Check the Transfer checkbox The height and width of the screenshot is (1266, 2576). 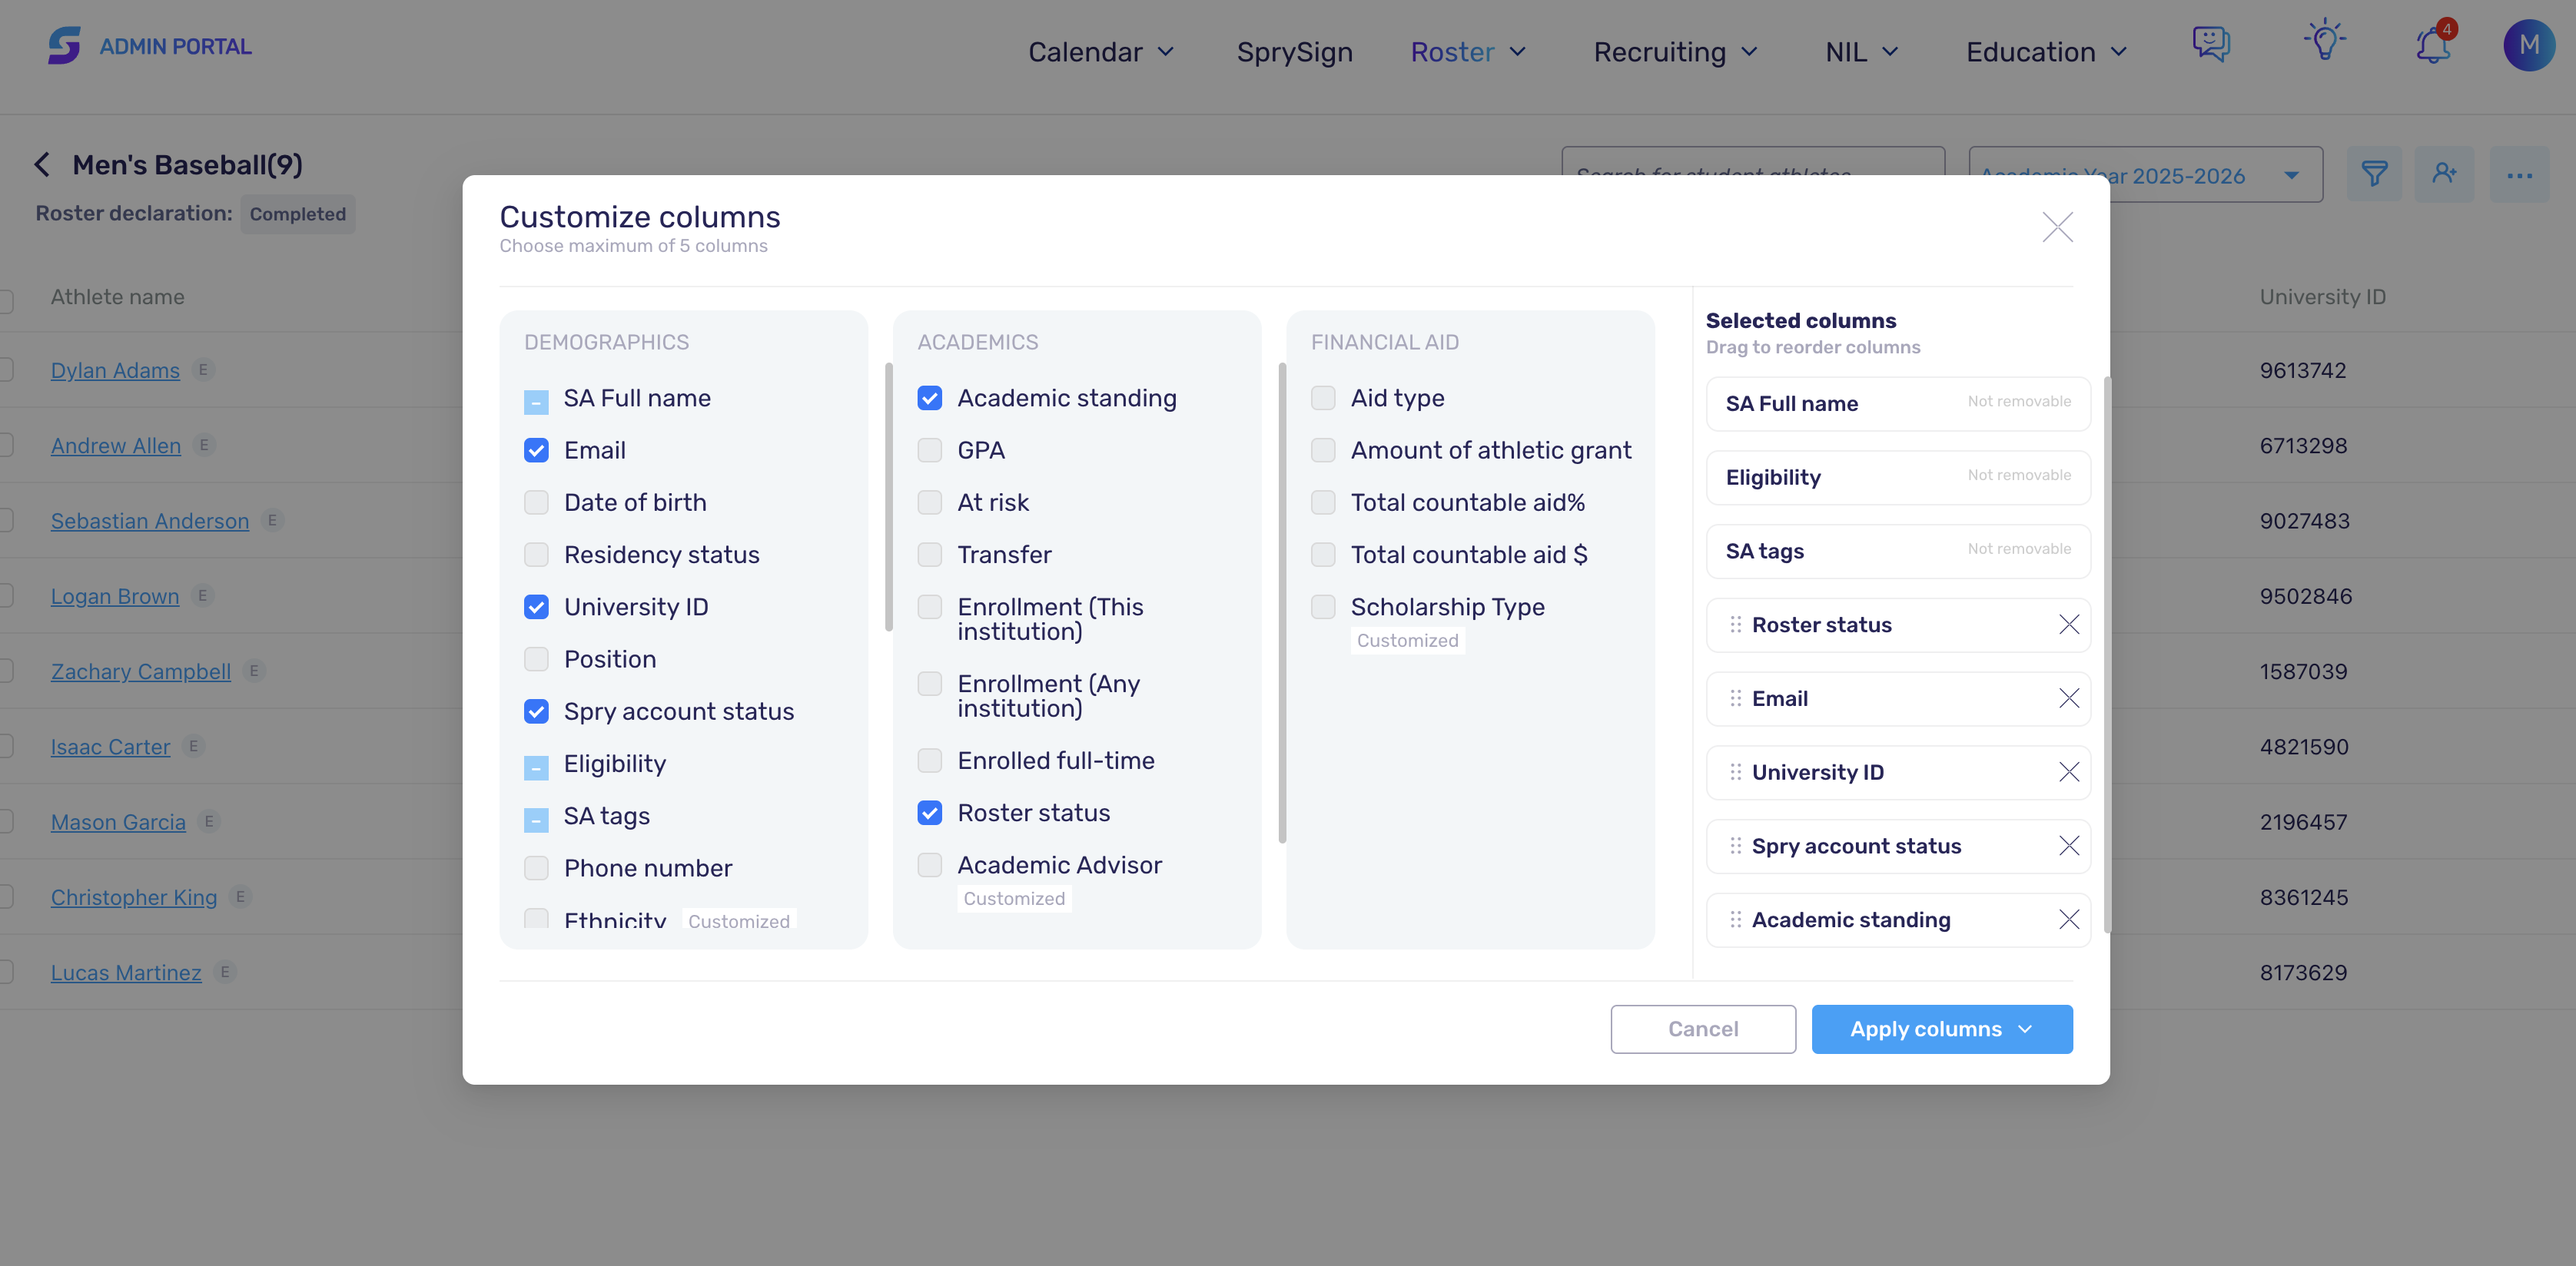pyautogui.click(x=929, y=555)
